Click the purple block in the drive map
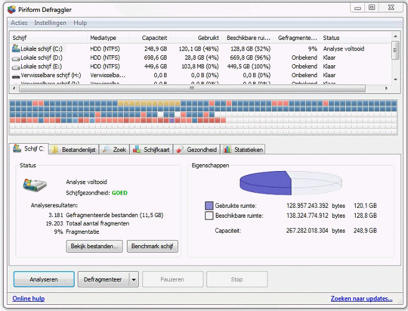 click(172, 120)
